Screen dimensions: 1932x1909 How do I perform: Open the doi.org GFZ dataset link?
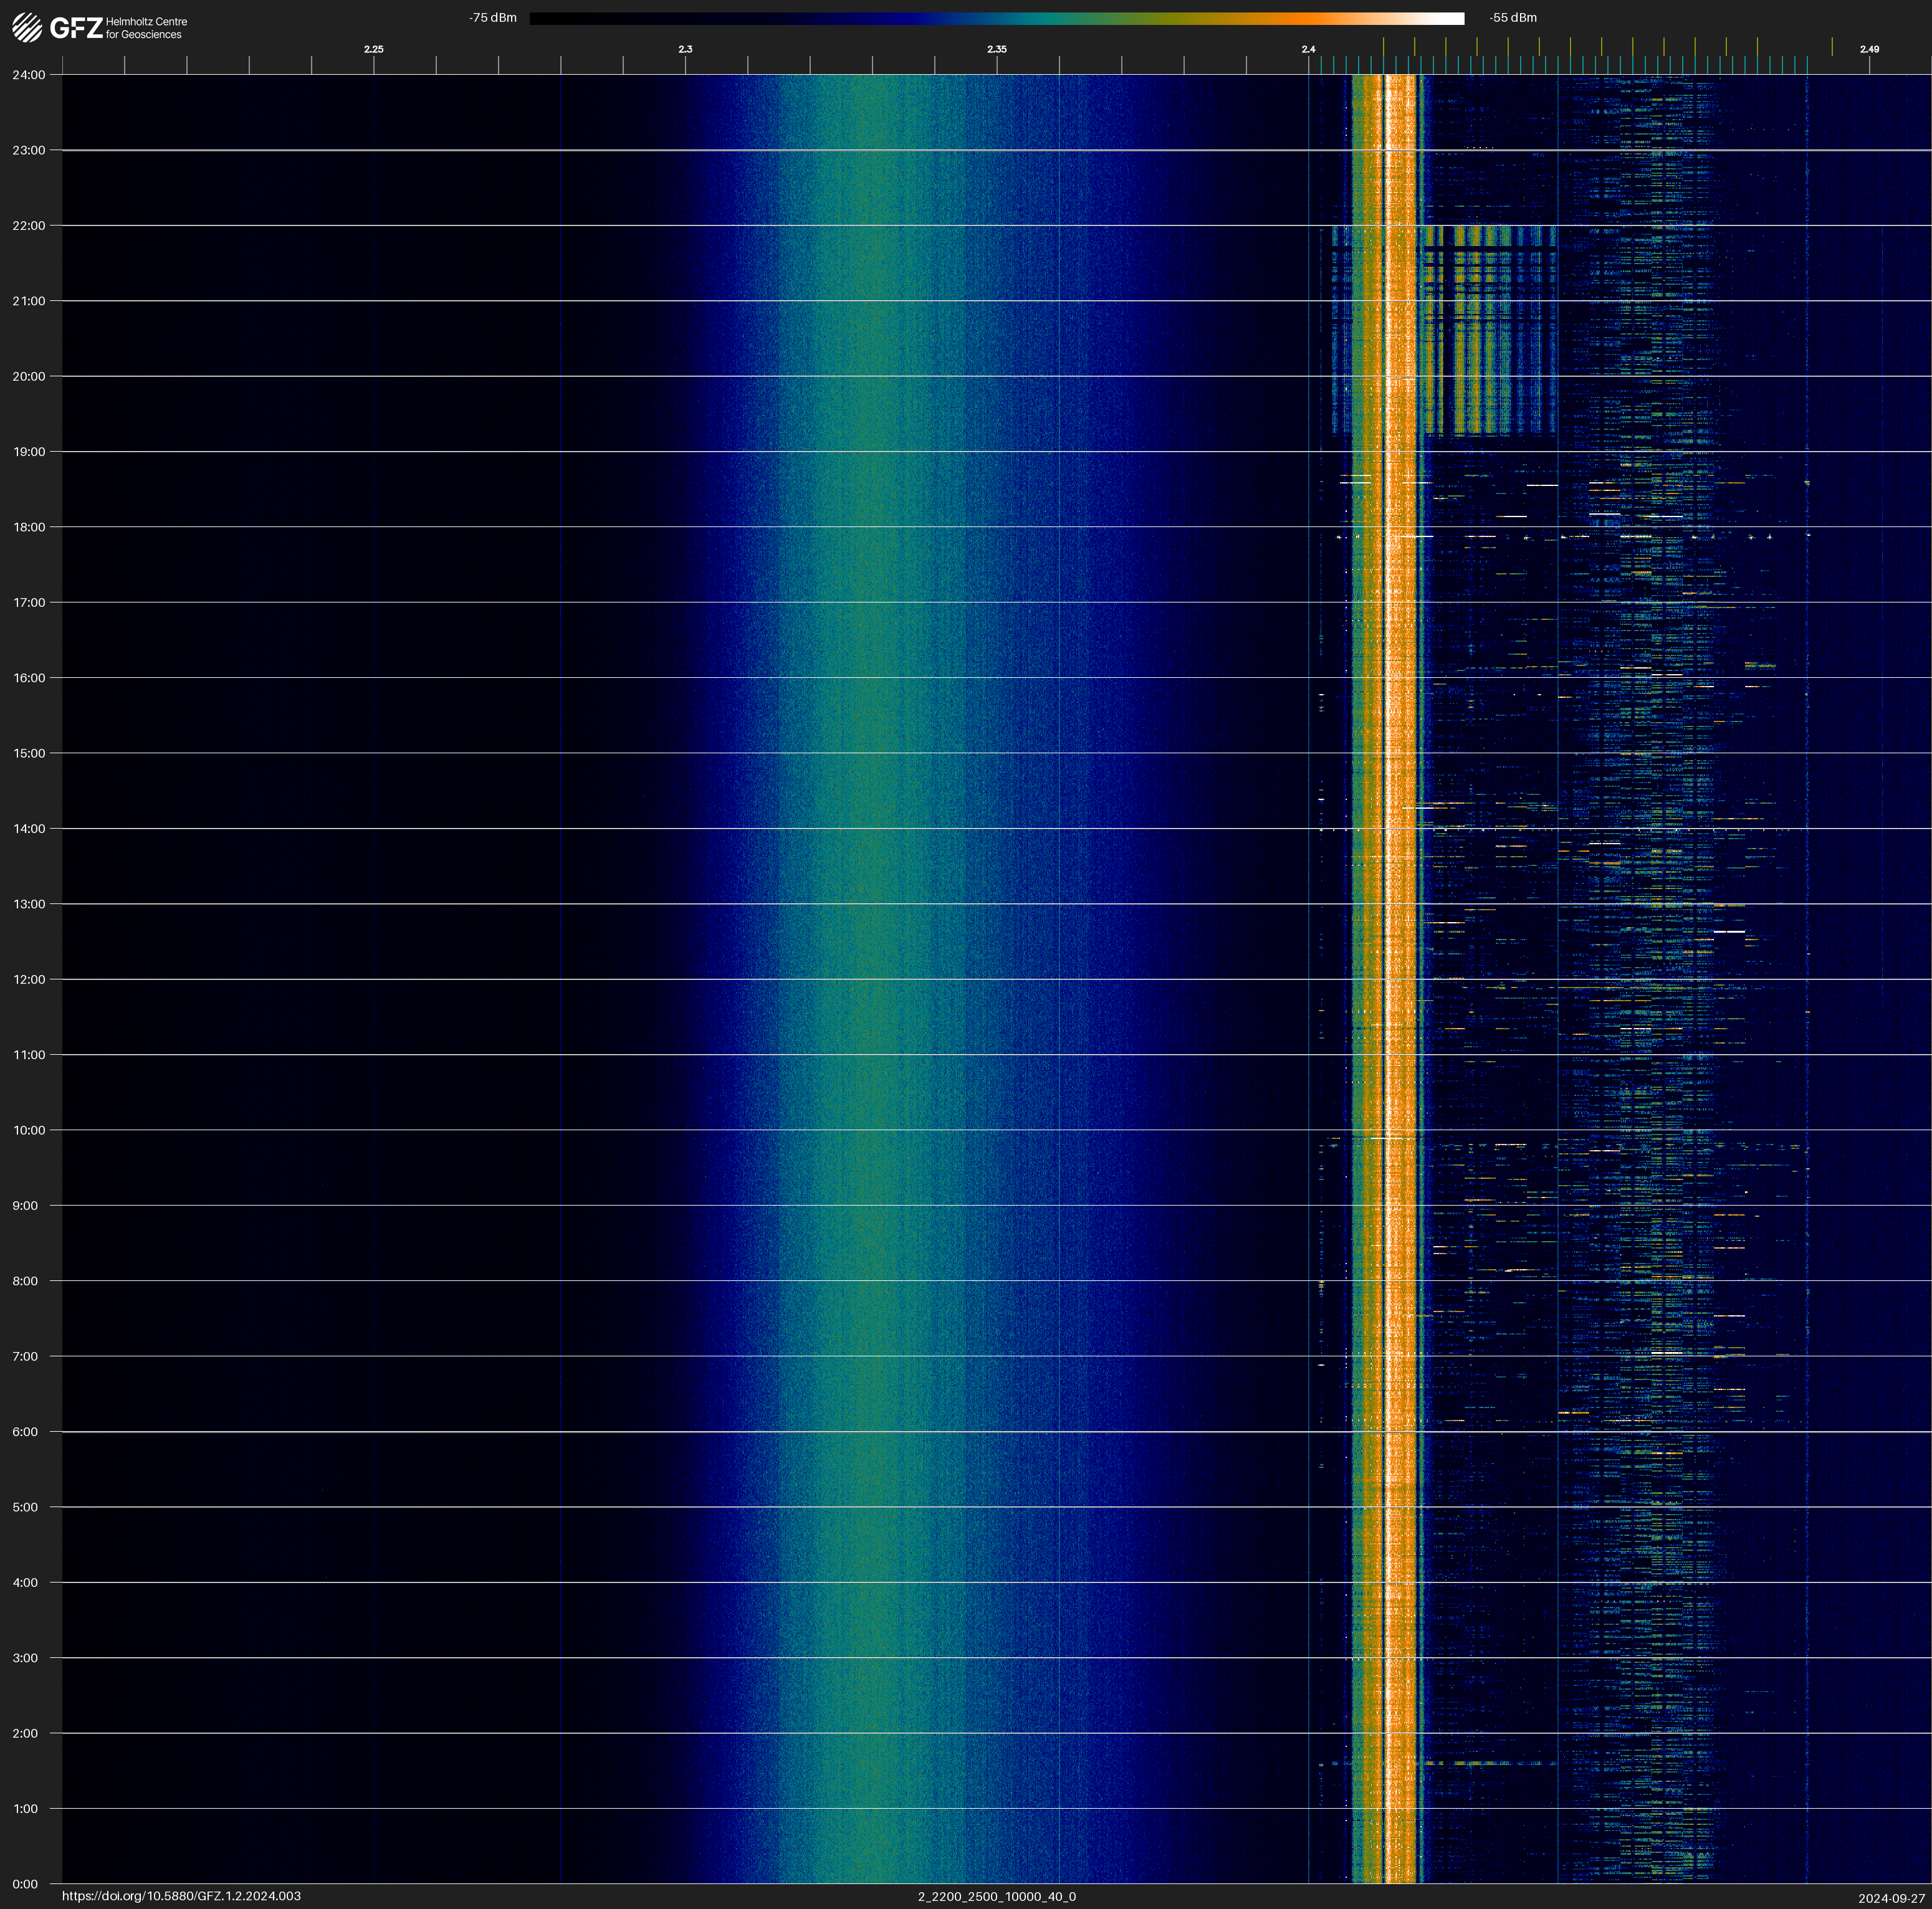(x=181, y=1896)
